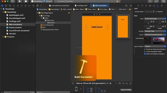Click View as iPhone SE device label
Screen dimensions: 167x93
tap(94, 83)
